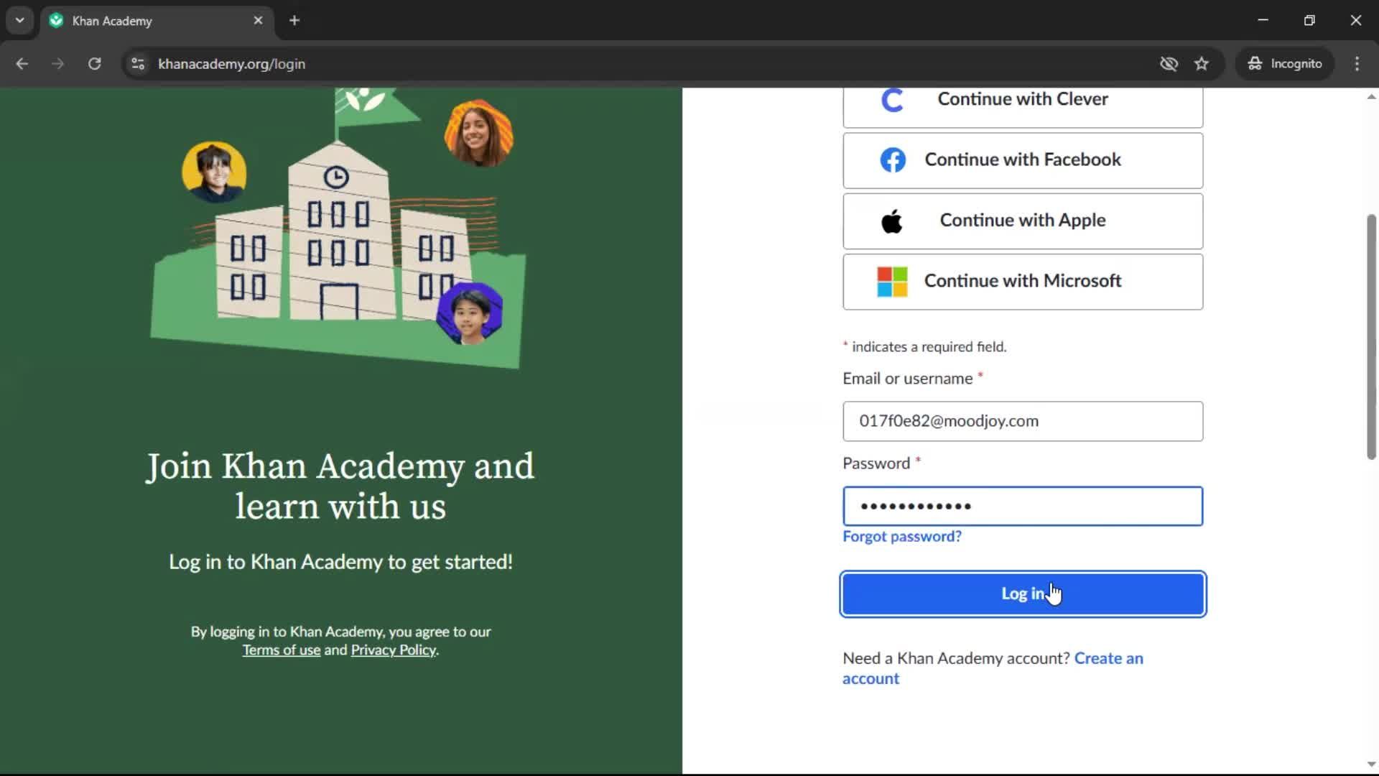Click the scrollbar up arrow
The width and height of the screenshot is (1379, 776).
tap(1371, 97)
